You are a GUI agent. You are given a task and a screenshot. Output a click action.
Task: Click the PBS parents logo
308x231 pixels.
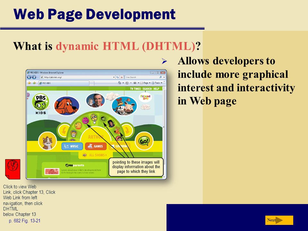click(75, 166)
